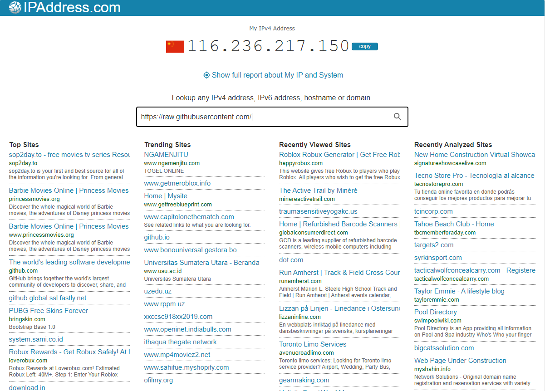
Task: Open ofilmy.org link
Action: (x=159, y=380)
